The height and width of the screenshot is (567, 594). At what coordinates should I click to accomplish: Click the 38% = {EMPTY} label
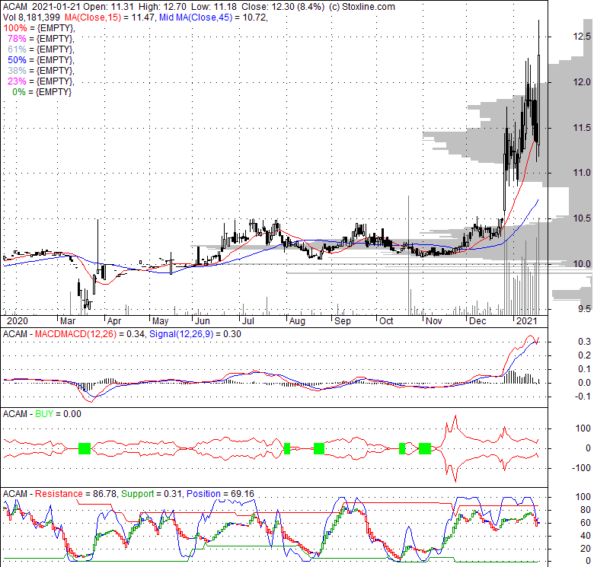40,71
